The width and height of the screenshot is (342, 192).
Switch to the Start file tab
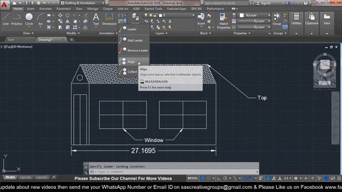(x=11, y=39)
